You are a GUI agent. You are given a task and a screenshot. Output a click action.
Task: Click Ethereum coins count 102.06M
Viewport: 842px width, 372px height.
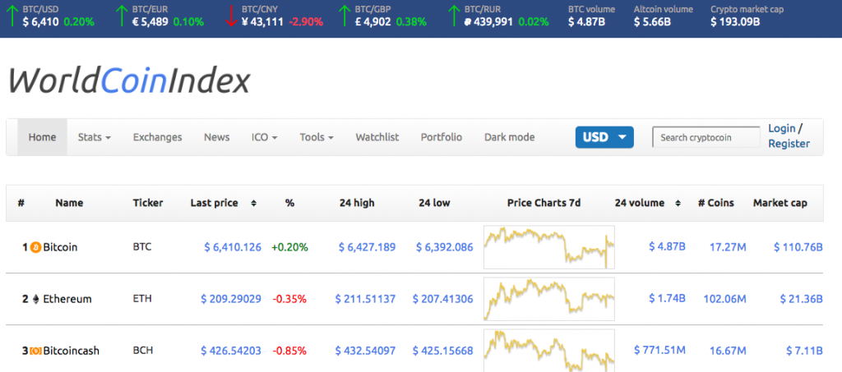click(725, 299)
